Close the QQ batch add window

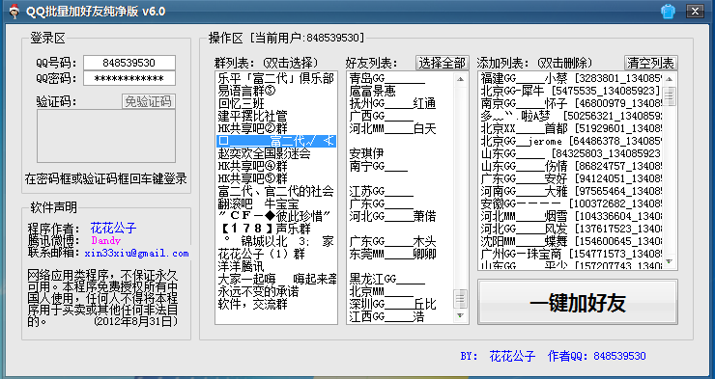pos(695,12)
